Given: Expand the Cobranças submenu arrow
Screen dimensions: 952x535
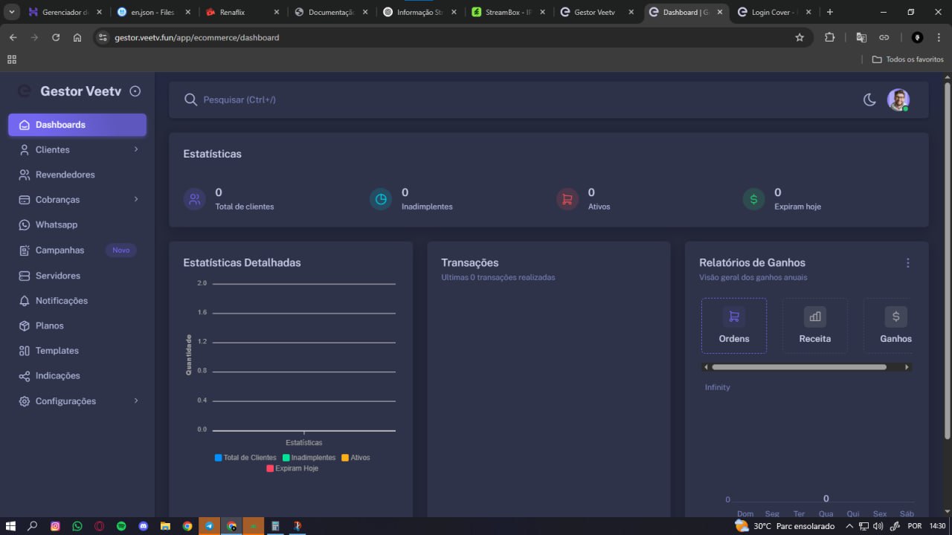Looking at the screenshot, I should [x=136, y=199].
